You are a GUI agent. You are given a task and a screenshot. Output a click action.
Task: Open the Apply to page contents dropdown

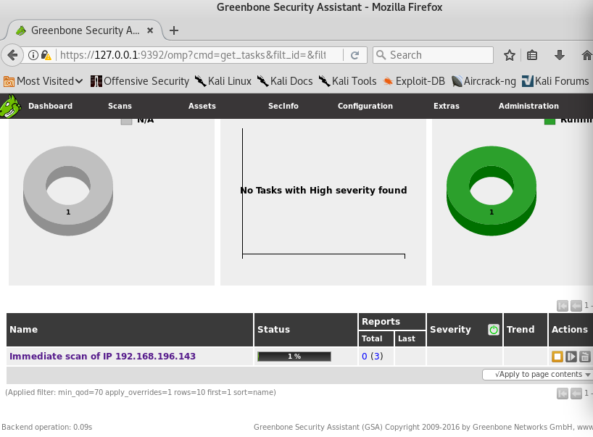539,375
